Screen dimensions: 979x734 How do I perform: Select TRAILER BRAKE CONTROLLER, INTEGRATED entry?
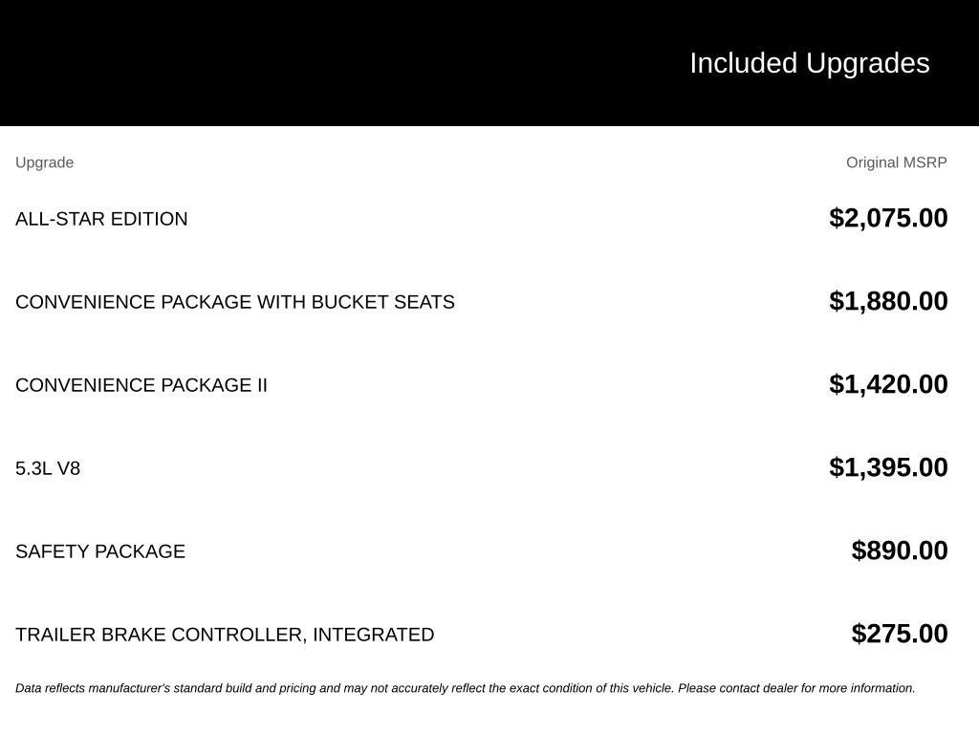(x=225, y=635)
